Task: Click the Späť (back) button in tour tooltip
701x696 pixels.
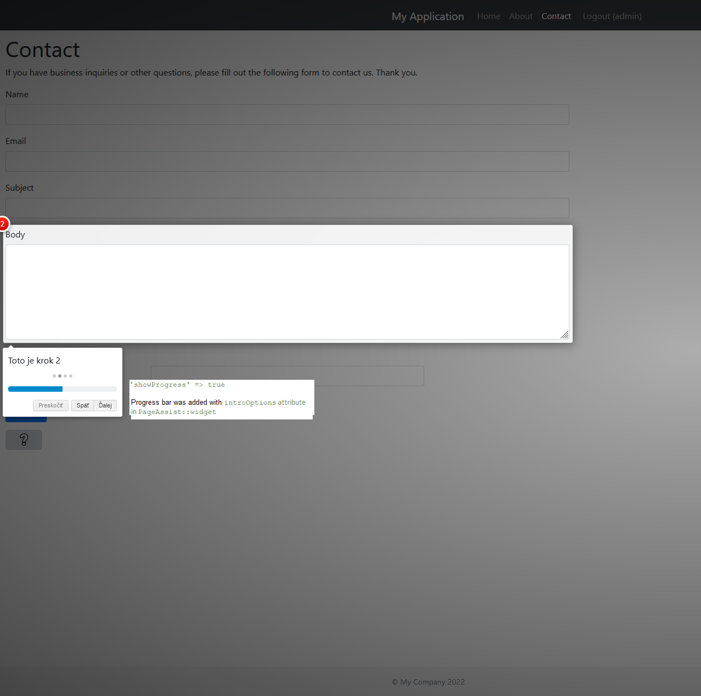Action: (x=83, y=405)
